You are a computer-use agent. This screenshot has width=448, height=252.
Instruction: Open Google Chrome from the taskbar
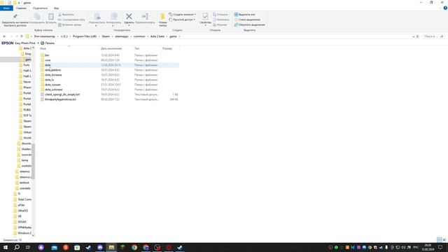[134, 247]
